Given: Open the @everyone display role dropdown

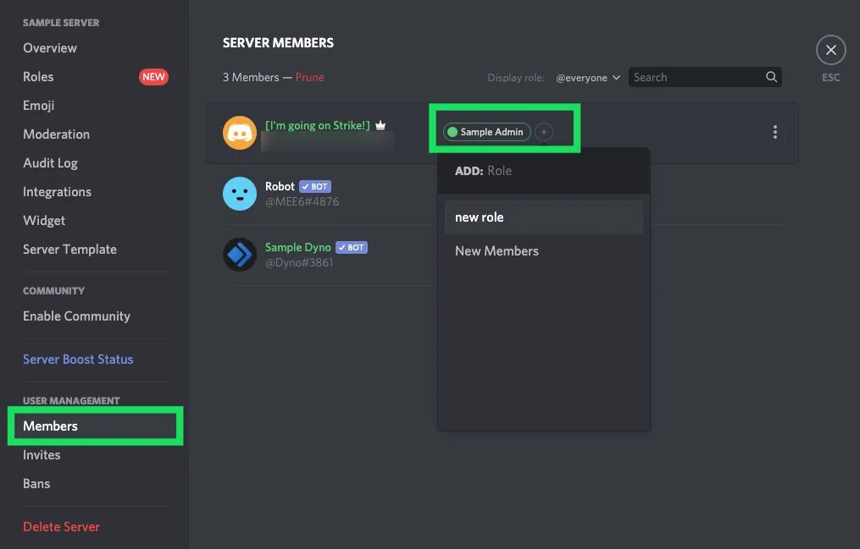Looking at the screenshot, I should coord(587,78).
